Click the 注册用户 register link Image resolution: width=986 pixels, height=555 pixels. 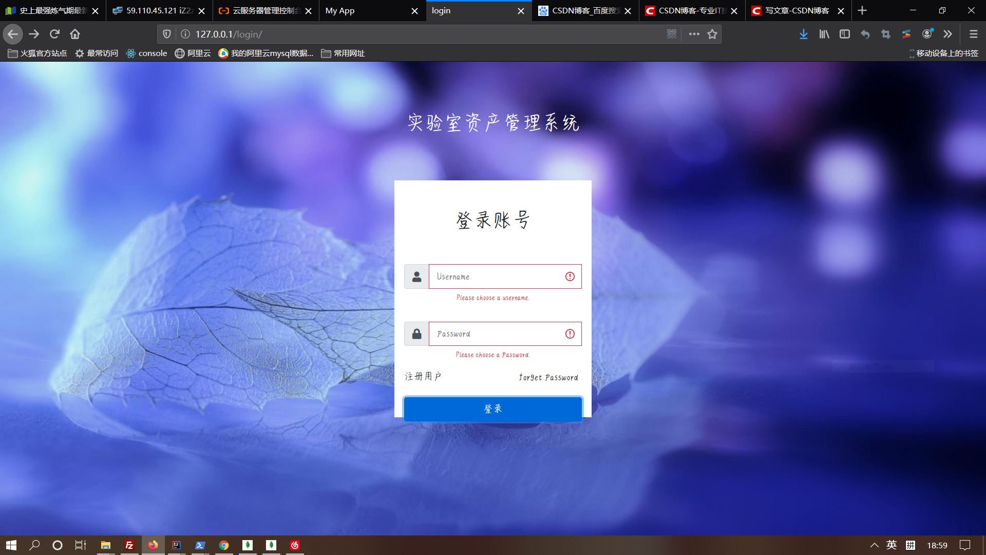tap(423, 377)
